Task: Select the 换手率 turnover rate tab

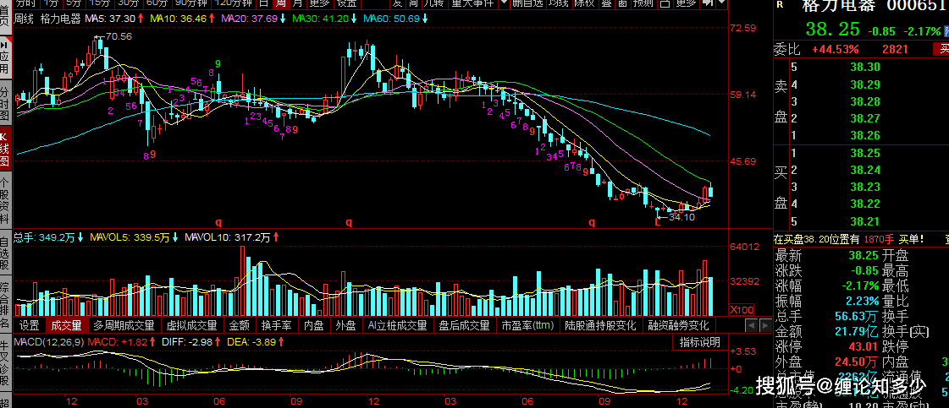Action: pos(276,324)
